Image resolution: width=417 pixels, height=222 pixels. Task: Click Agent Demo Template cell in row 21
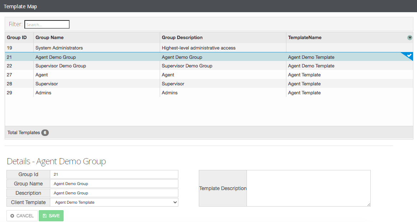pos(350,57)
